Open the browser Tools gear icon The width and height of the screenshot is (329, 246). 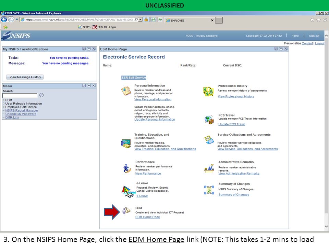click(x=325, y=20)
